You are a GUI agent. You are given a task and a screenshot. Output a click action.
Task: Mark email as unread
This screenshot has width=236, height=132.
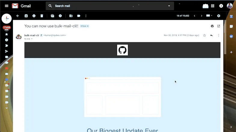tap(52, 16)
